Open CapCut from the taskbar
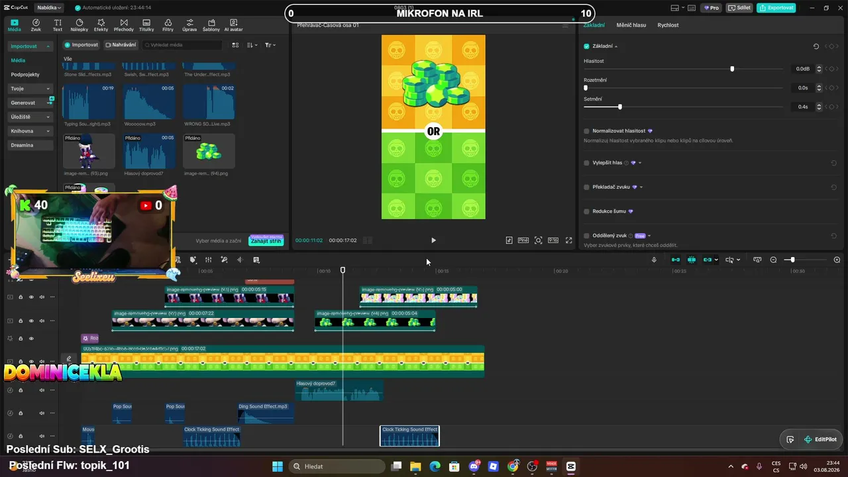Viewport: 848px width, 477px height. [x=571, y=466]
